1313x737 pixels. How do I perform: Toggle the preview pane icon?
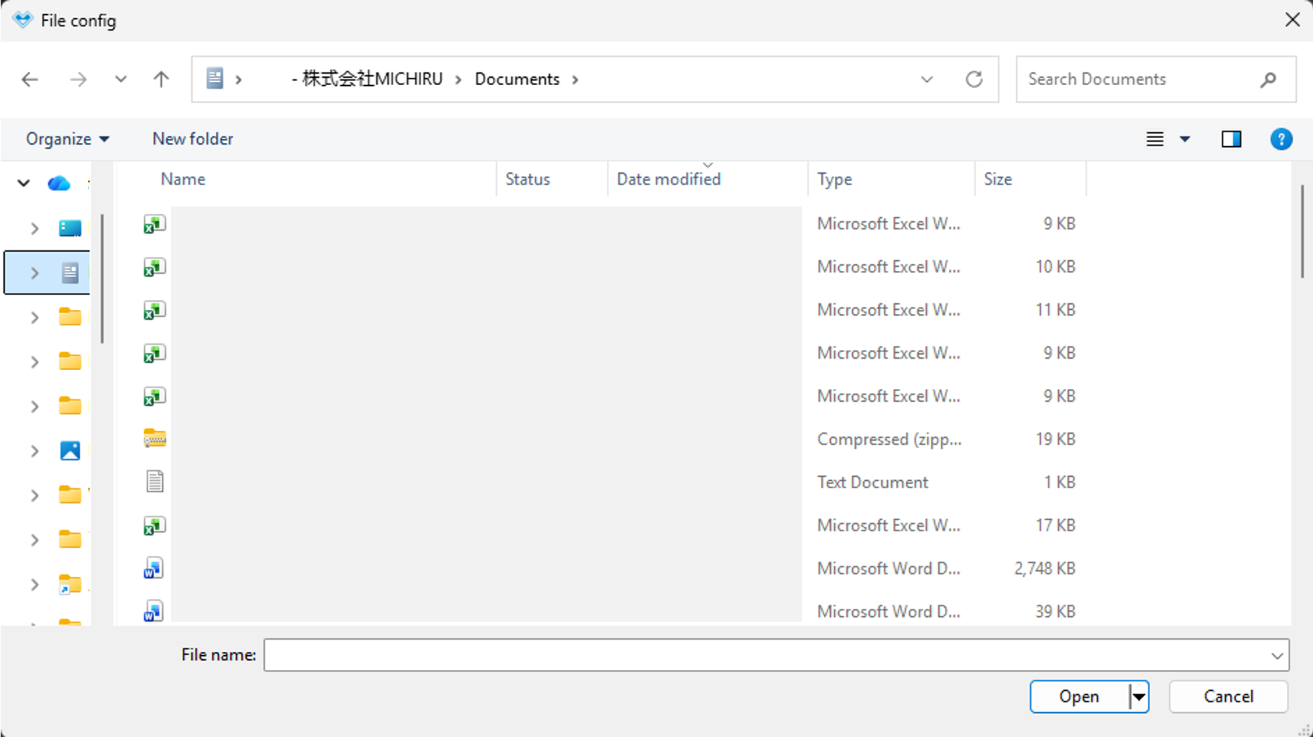pos(1231,139)
